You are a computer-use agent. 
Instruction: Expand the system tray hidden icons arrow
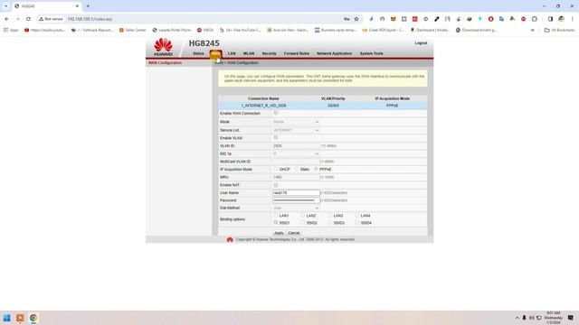(517, 318)
